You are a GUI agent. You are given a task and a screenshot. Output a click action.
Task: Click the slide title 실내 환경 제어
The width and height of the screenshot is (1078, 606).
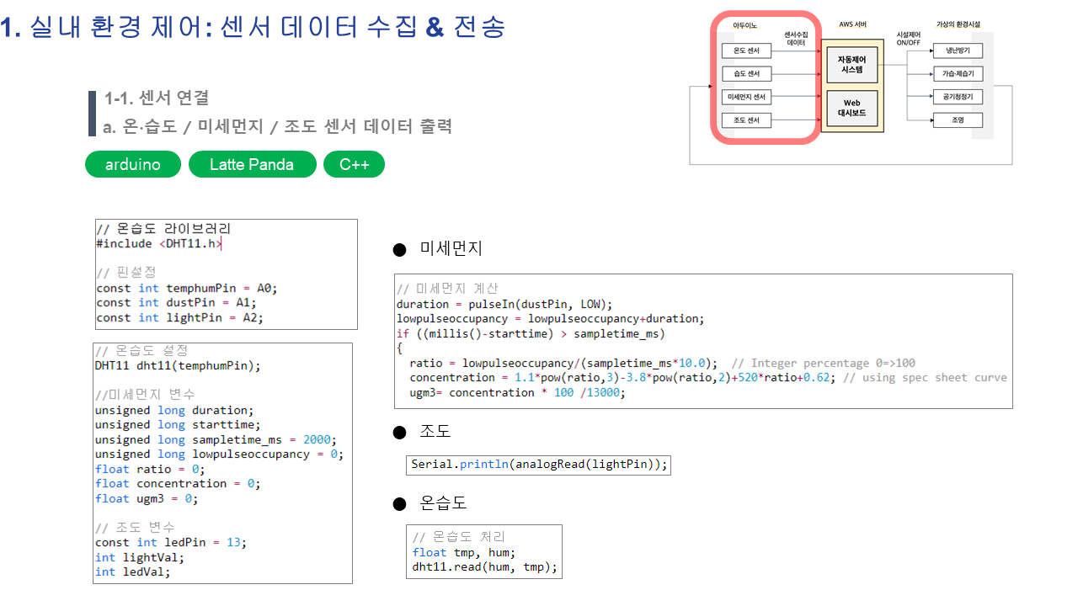point(253,27)
